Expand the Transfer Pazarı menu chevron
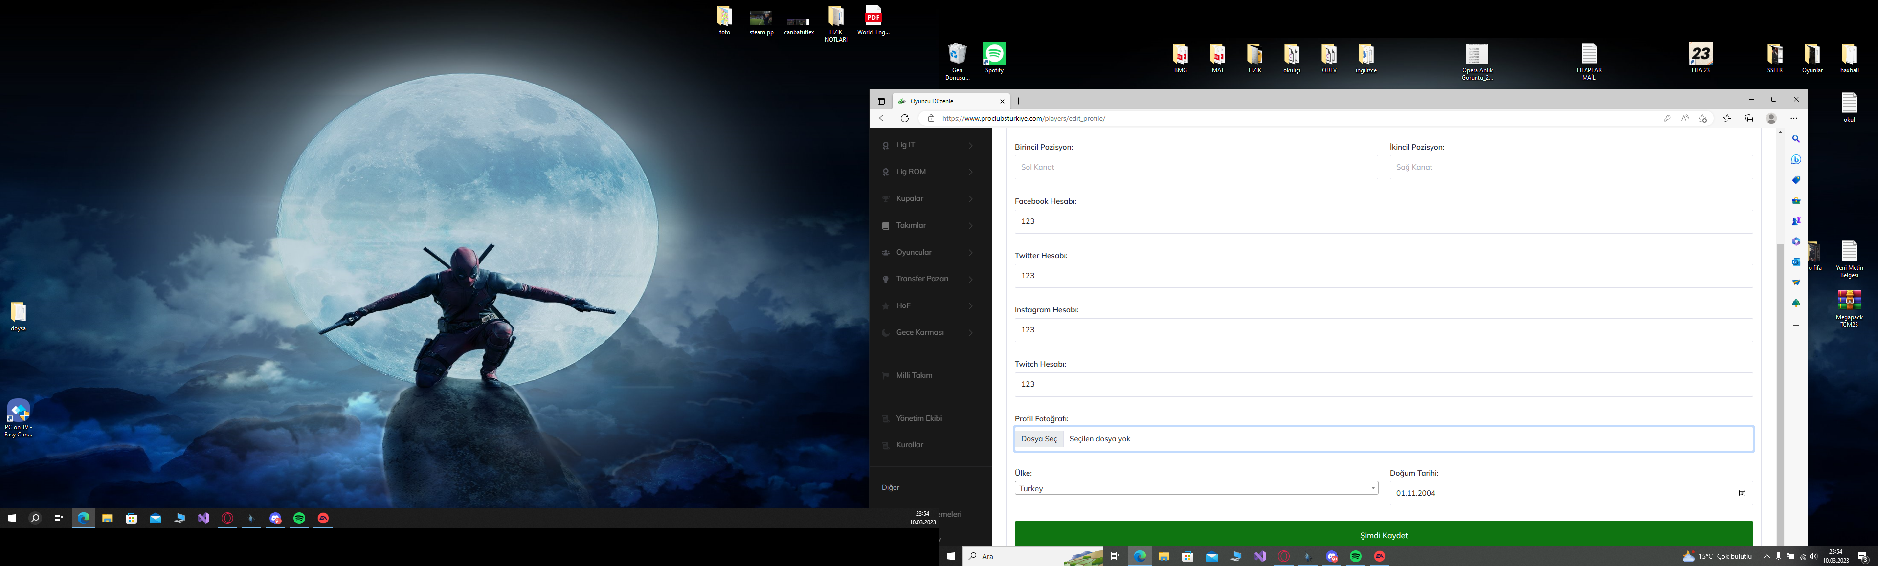The image size is (1878, 566). pos(970,279)
